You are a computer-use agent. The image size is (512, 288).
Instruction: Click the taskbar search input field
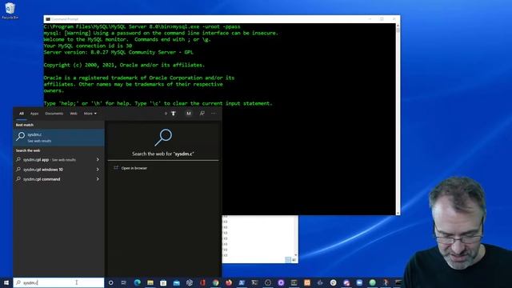coord(58,282)
